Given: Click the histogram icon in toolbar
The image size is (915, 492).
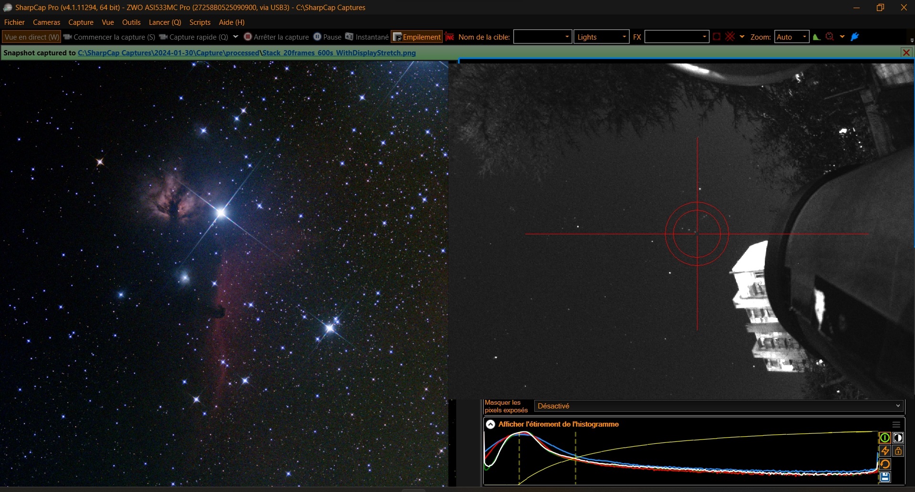Looking at the screenshot, I should 817,37.
